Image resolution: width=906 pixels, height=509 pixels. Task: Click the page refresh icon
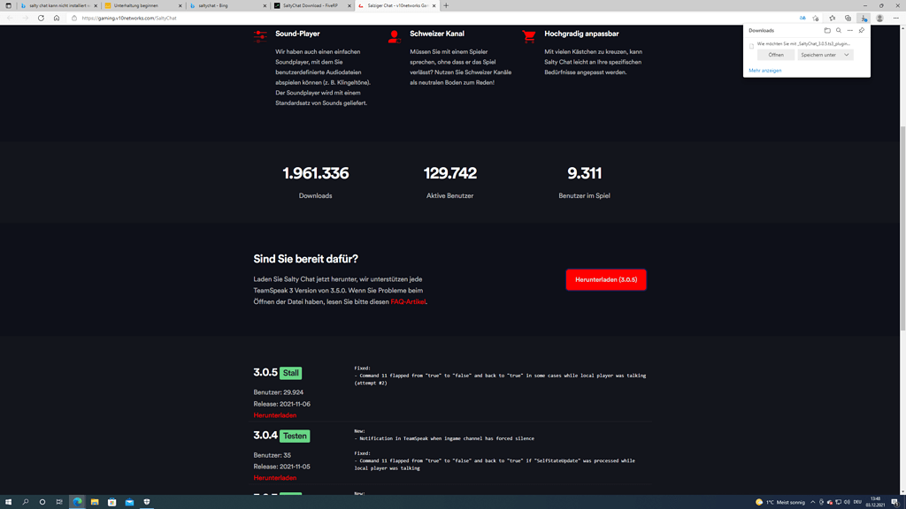click(x=41, y=18)
